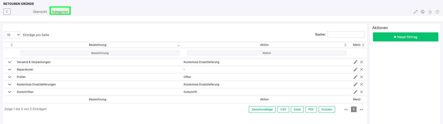Screen dimensions: 443x124
Task: Sort table by Aktion column header
Action: pyautogui.click(x=264, y=45)
